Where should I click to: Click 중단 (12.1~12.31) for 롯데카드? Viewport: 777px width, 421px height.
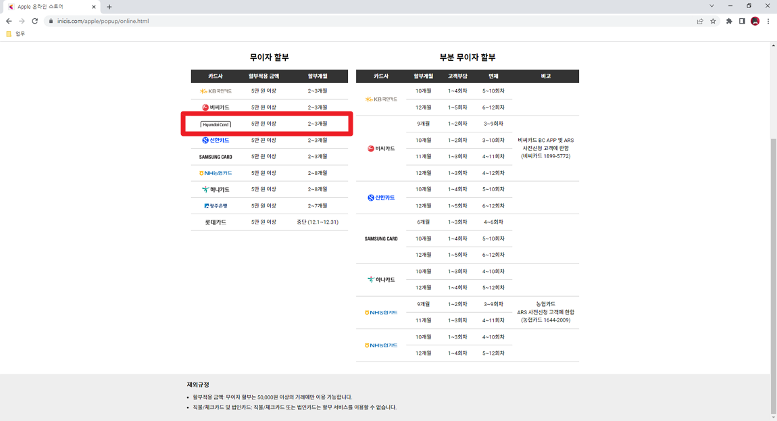coord(317,222)
